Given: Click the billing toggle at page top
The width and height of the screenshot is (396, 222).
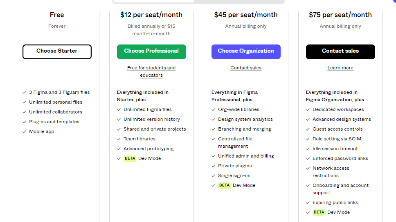Looking at the screenshot, I should (198, 2).
